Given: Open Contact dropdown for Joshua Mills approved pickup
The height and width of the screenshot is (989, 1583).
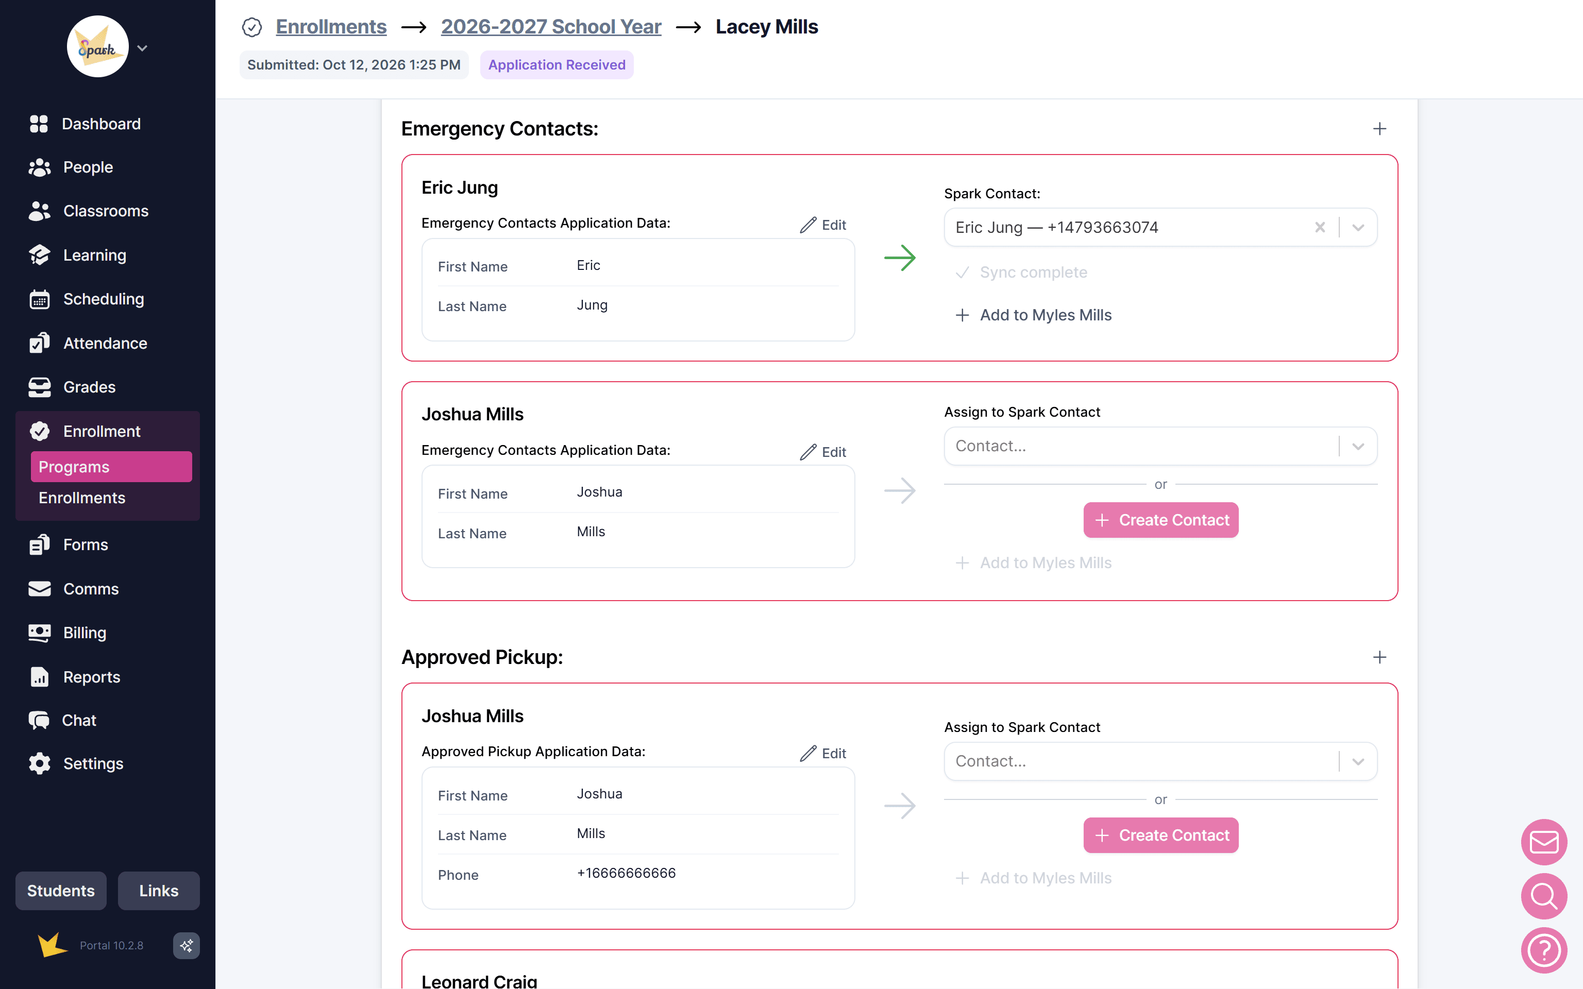Looking at the screenshot, I should click(x=1160, y=761).
